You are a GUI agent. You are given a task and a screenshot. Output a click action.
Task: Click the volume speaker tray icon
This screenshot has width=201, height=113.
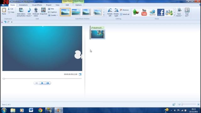tap(175, 110)
